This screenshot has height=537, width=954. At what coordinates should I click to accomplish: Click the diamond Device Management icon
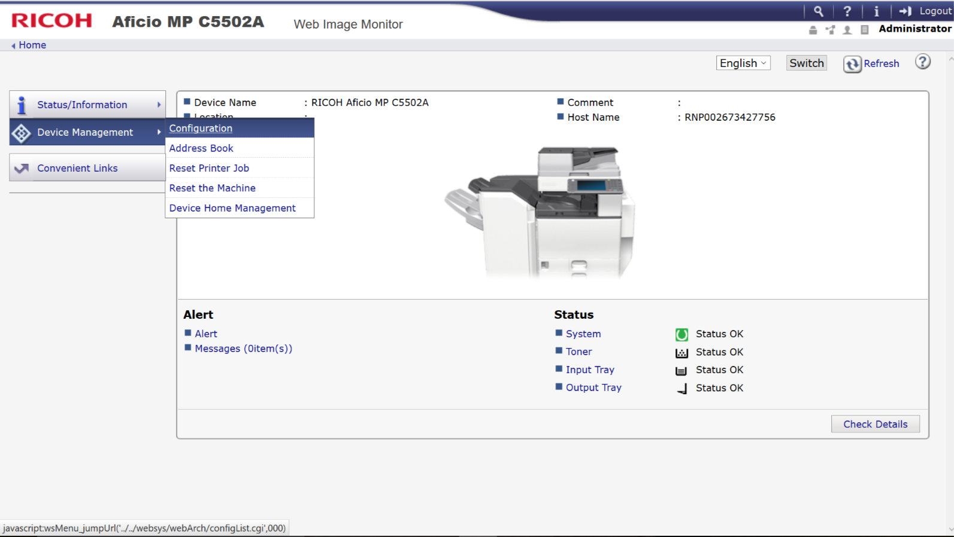pyautogui.click(x=22, y=133)
